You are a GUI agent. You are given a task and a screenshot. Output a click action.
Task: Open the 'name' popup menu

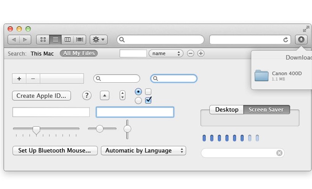click(166, 53)
